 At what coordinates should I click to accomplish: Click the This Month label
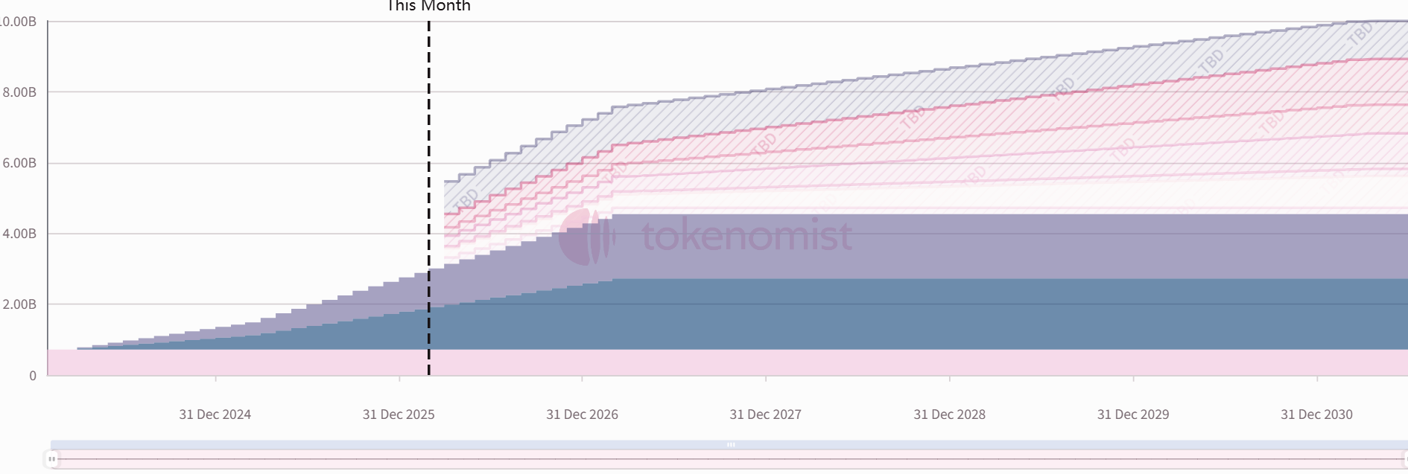pyautogui.click(x=428, y=7)
